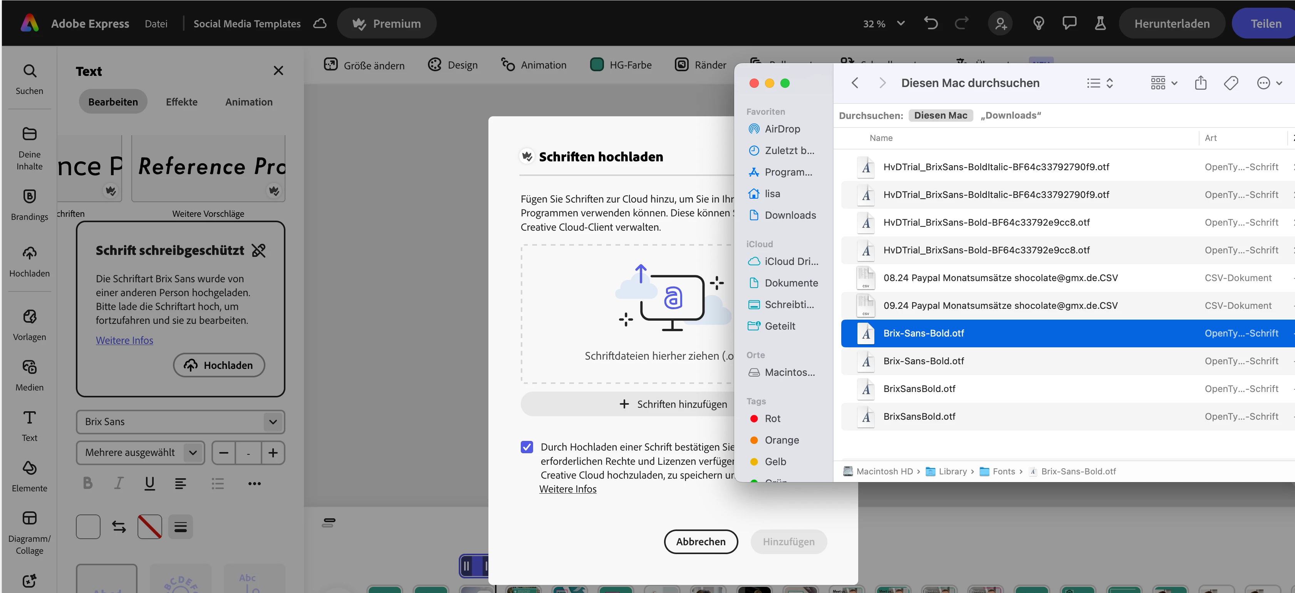Toggle bold text formatting
The width and height of the screenshot is (1295, 593).
88,483
